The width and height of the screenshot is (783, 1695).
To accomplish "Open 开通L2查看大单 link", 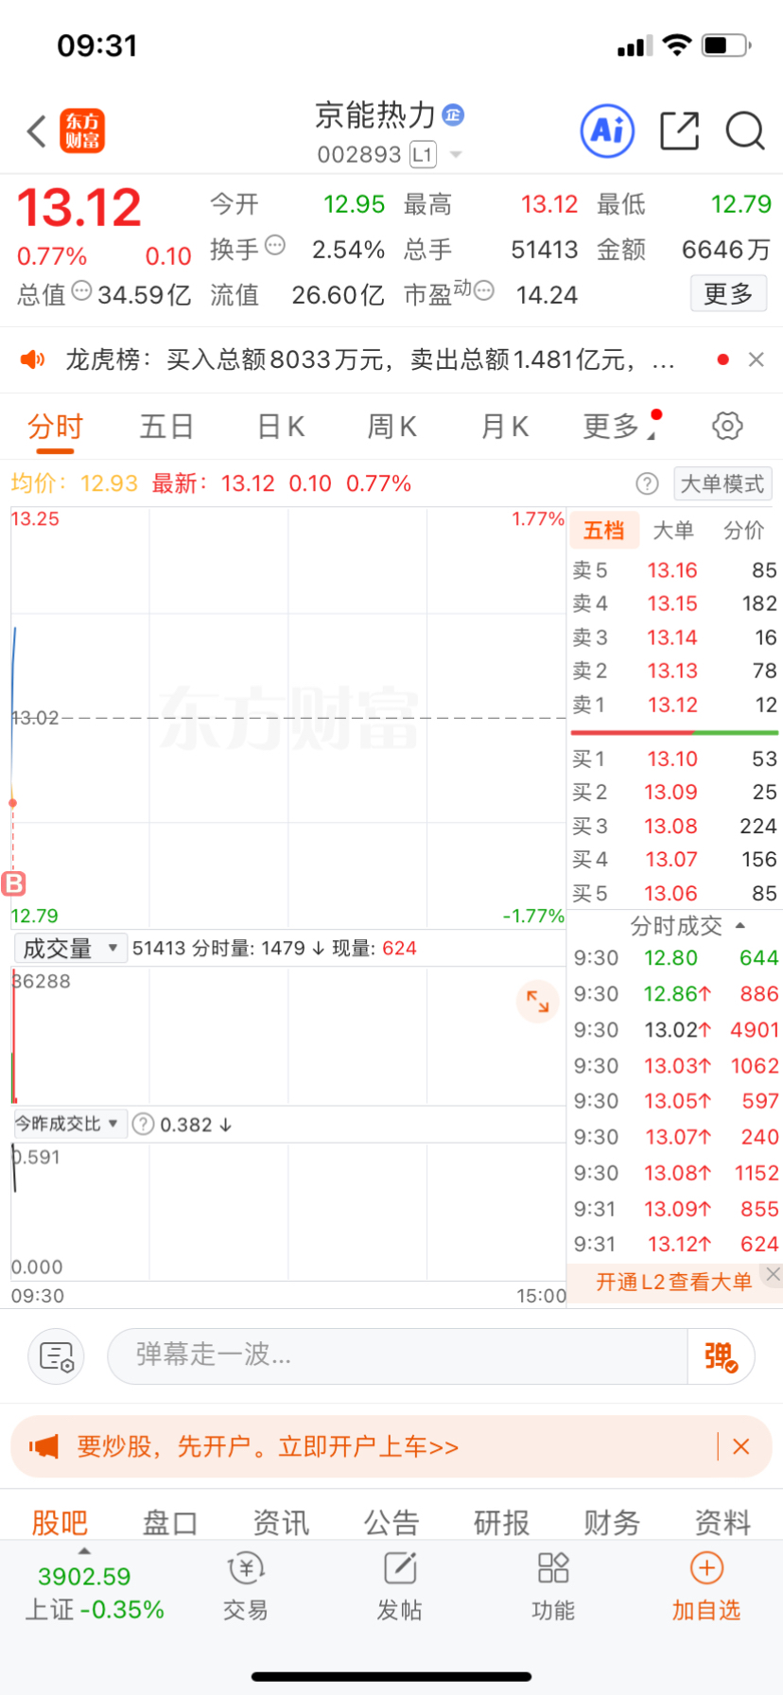I will click(673, 1282).
